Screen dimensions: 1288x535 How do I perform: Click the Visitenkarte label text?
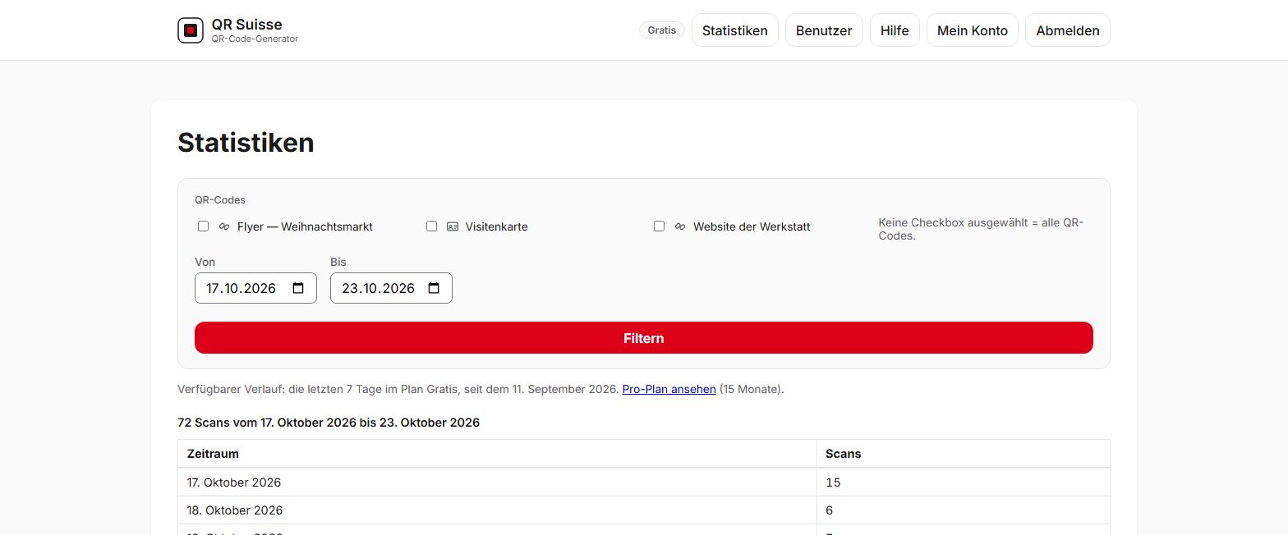pyautogui.click(x=497, y=226)
